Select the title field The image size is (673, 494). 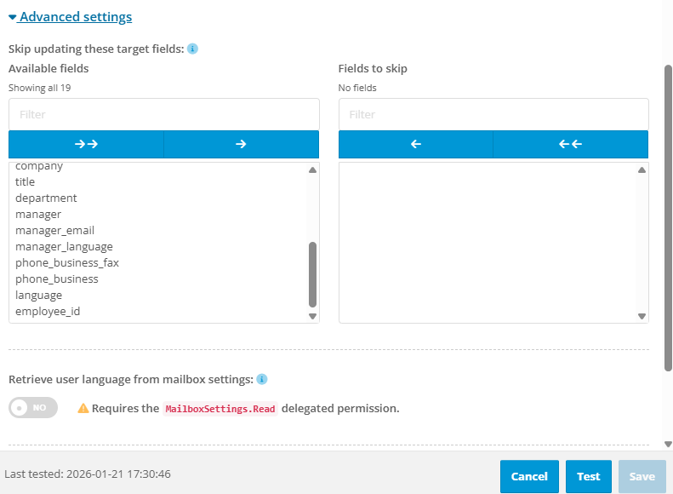tap(25, 182)
